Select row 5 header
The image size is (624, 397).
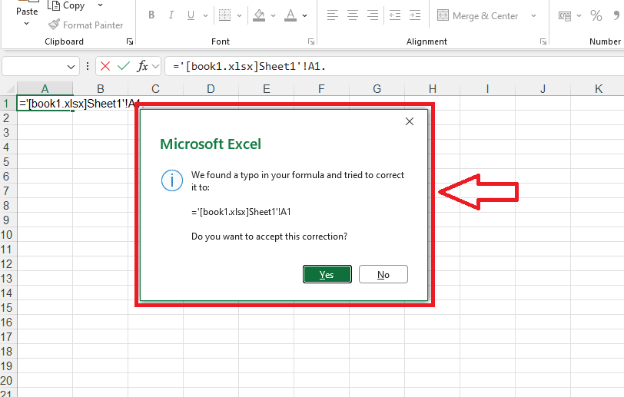(x=7, y=162)
